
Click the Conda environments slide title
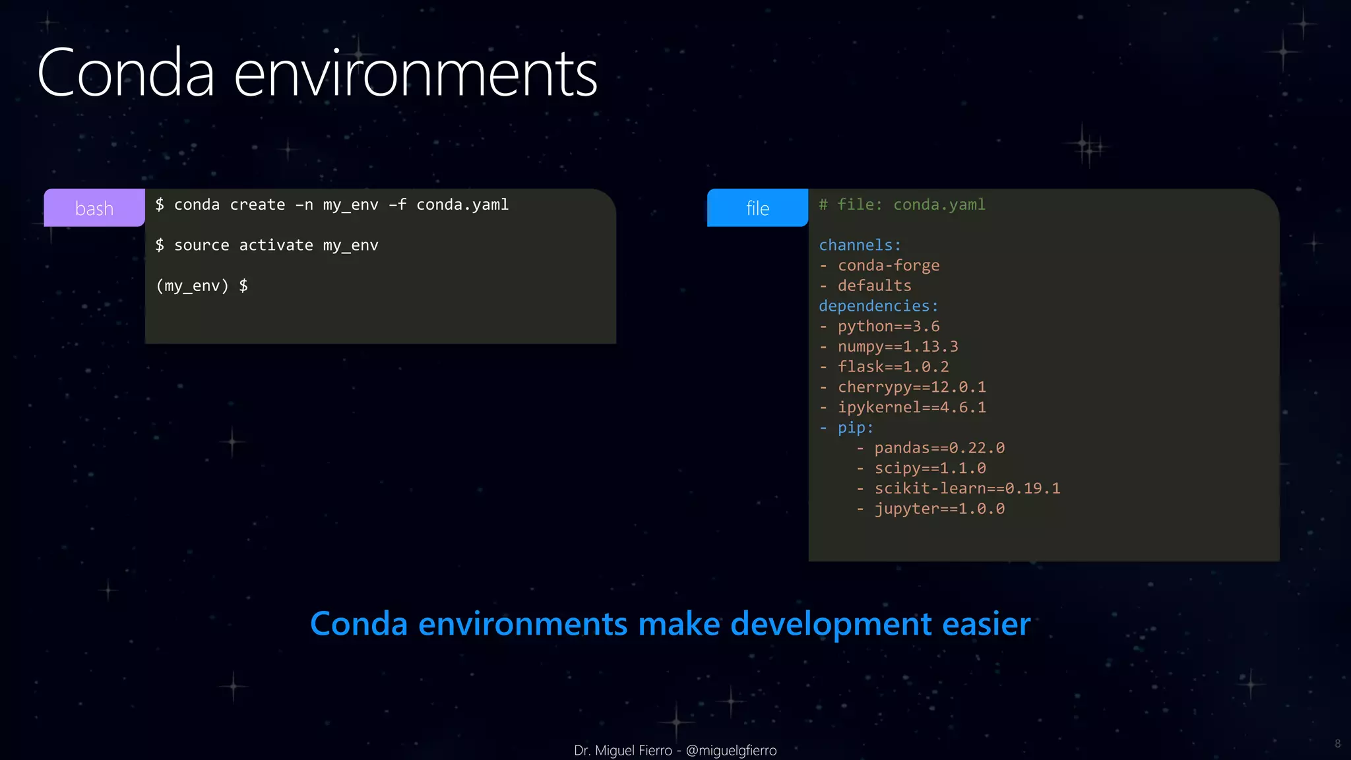(317, 73)
